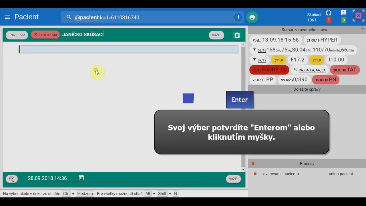
Task: Click the 21.08.19 HYPER chip
Action: 322,40
